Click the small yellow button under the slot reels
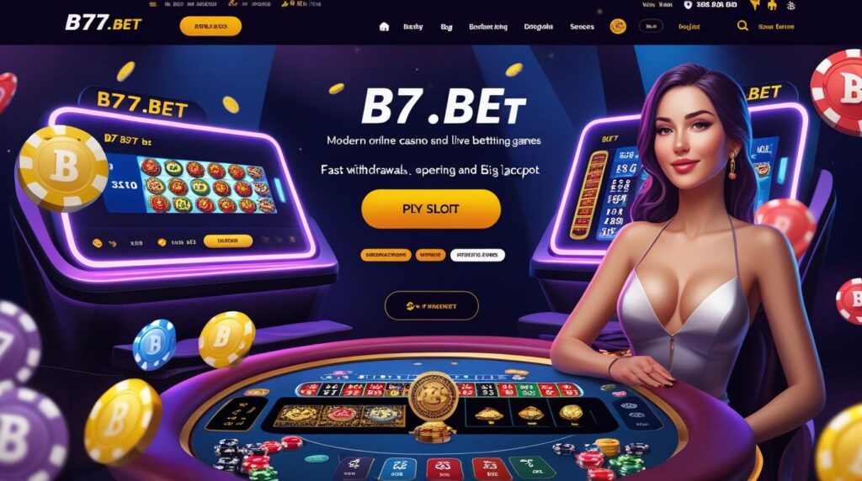 click(x=227, y=240)
